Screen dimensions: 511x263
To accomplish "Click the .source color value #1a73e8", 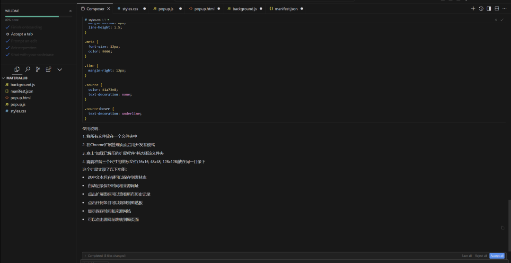I will click(x=110, y=89).
